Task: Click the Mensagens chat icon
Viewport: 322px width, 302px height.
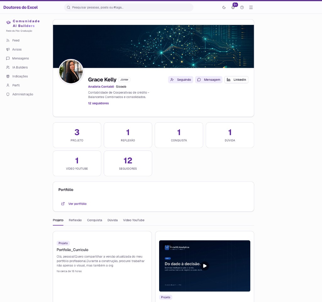Action: click(8, 58)
